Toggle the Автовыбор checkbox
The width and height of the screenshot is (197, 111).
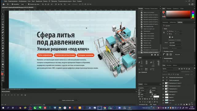tap(12, 4)
